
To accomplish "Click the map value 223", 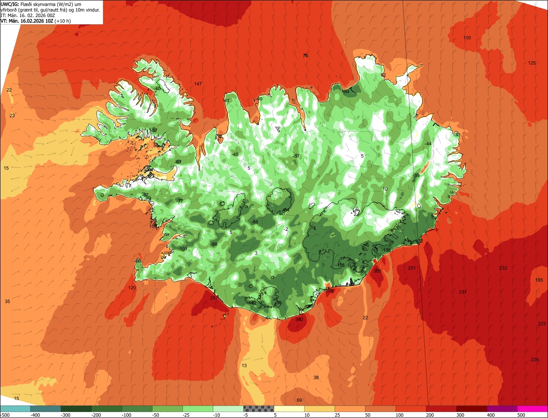I will click(x=542, y=324).
